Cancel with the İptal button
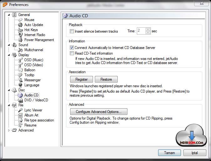Viewport: 211px width, 161px height. tap(195, 153)
